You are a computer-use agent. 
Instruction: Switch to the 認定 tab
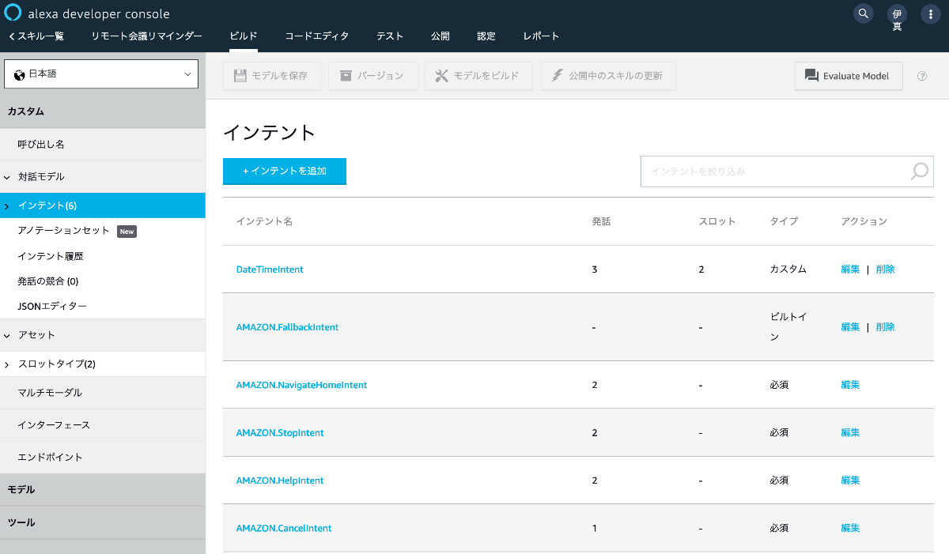pyautogui.click(x=486, y=36)
